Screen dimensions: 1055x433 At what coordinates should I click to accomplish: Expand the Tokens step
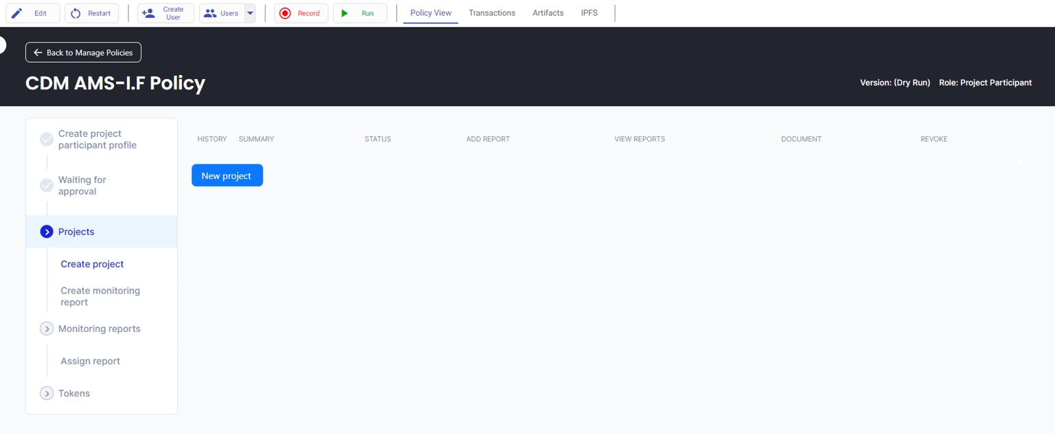47,394
